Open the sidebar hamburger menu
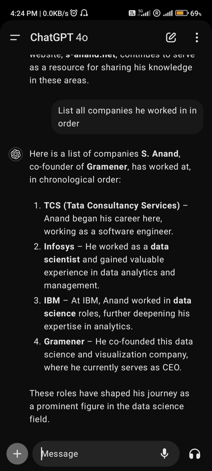 (15, 38)
